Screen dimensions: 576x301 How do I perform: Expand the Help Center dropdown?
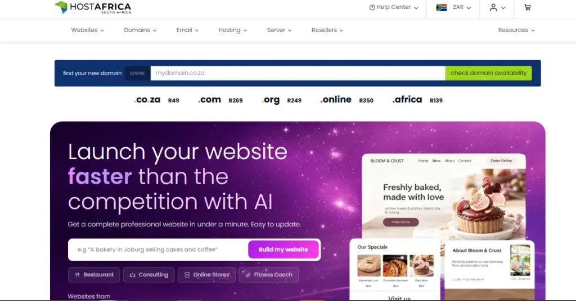pos(394,7)
